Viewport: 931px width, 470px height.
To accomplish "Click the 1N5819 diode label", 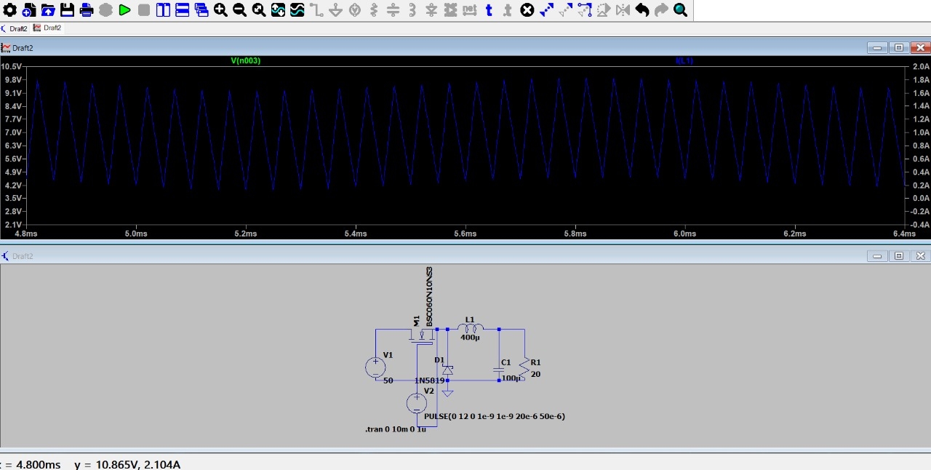I will [429, 381].
